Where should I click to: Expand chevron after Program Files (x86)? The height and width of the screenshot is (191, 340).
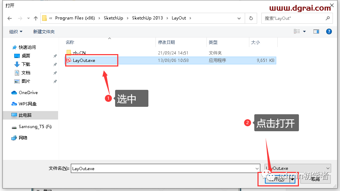(x=99, y=18)
